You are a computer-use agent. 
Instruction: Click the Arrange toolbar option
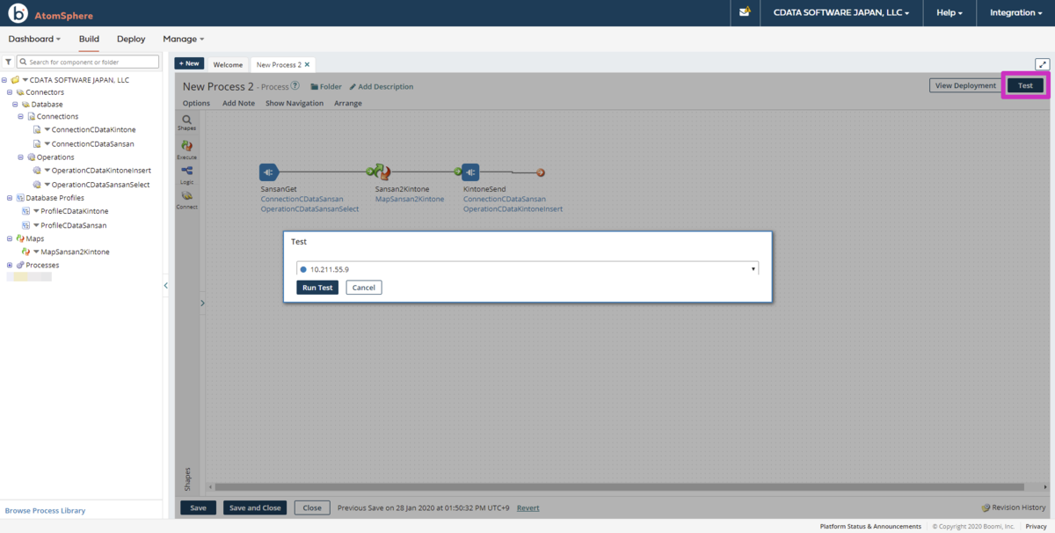348,103
